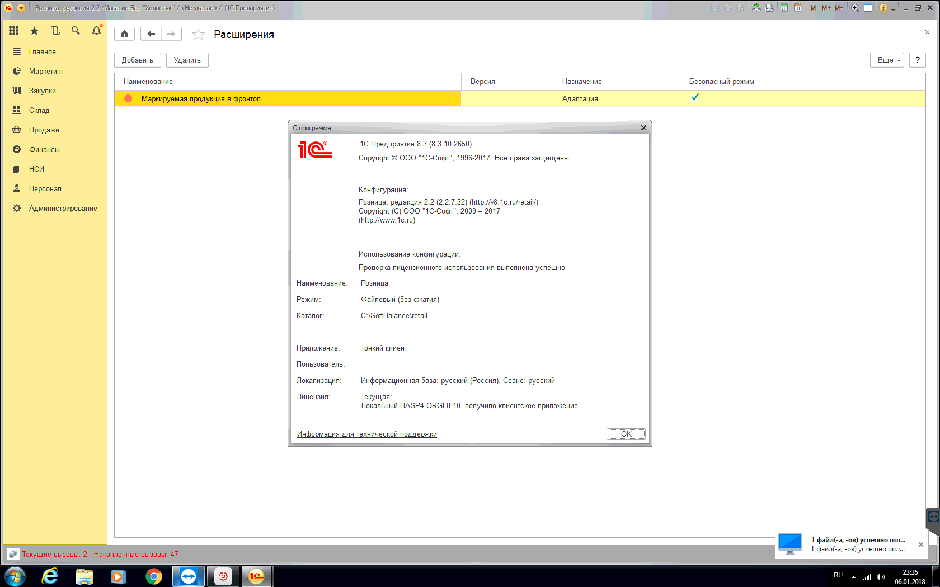
Task: Open Google Chrome from the taskbar
Action: [x=153, y=576]
